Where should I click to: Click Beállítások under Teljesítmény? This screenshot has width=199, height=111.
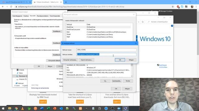[x=57, y=31]
